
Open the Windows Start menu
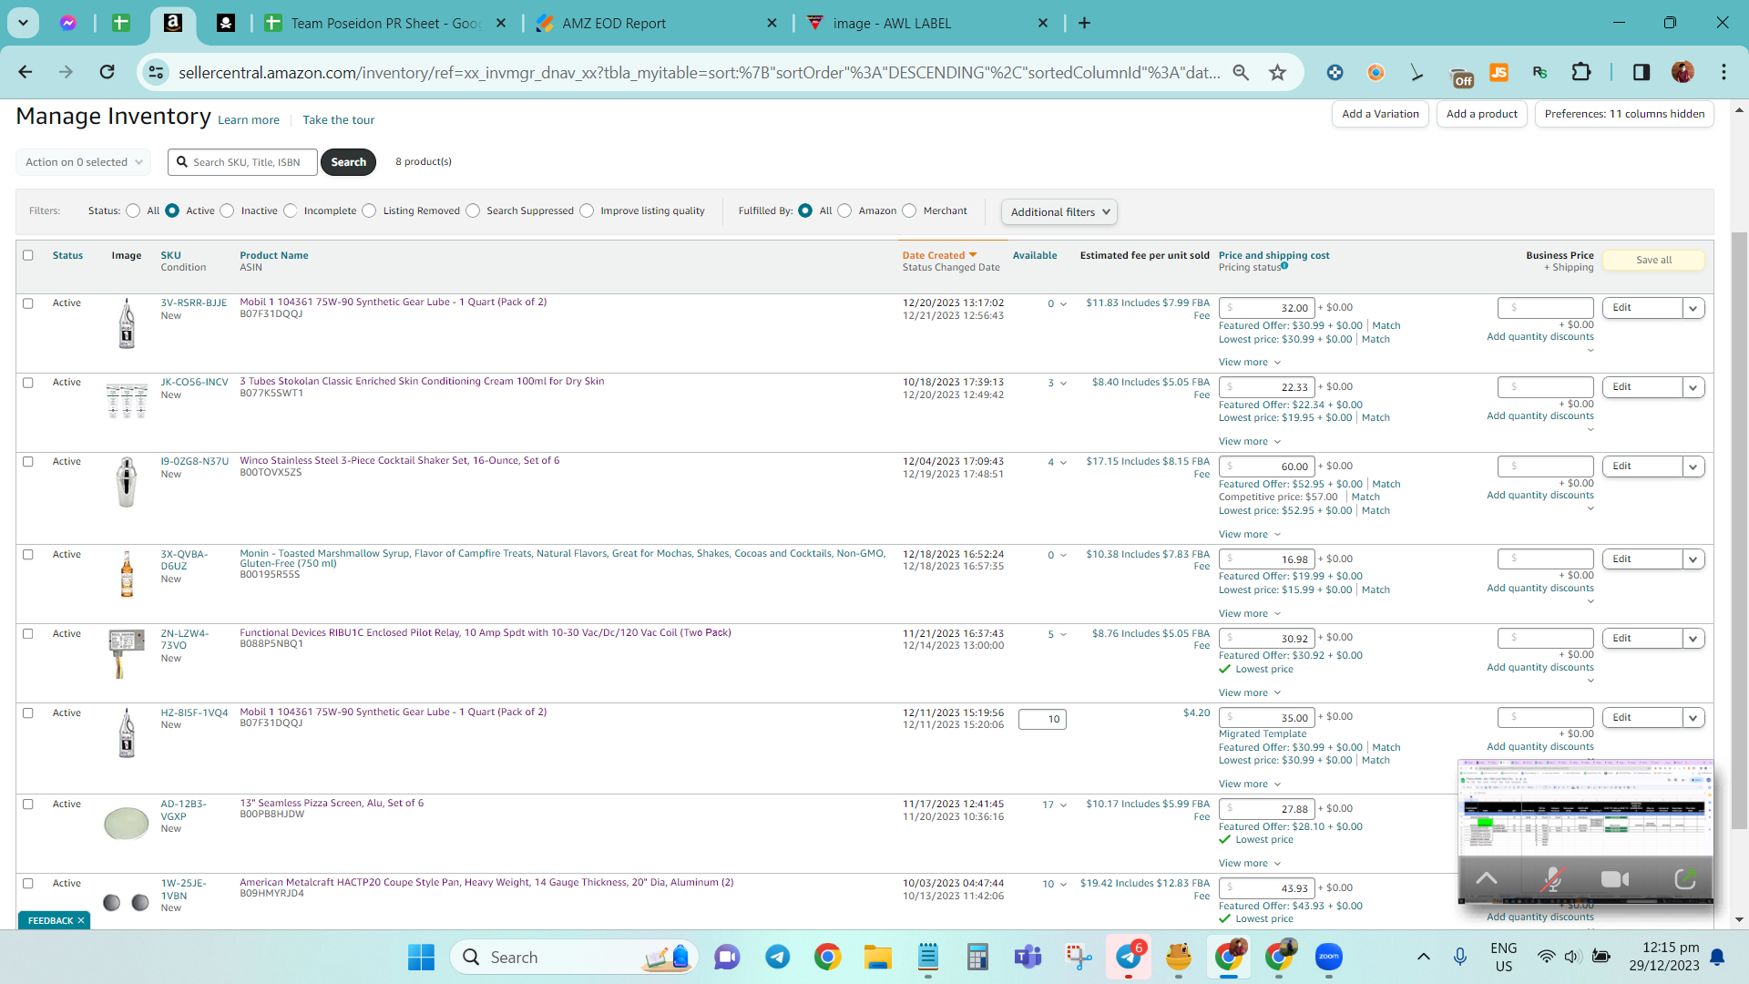pyautogui.click(x=421, y=957)
